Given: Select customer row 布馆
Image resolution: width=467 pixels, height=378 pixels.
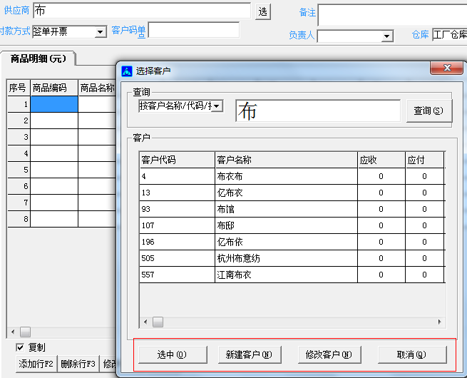Looking at the screenshot, I should click(292, 209).
